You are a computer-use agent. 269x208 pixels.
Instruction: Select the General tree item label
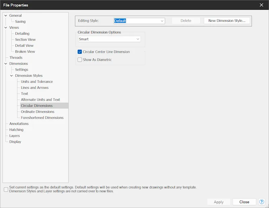[15, 15]
